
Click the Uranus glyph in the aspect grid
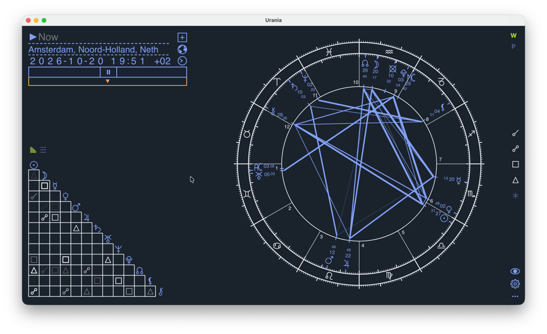click(108, 239)
